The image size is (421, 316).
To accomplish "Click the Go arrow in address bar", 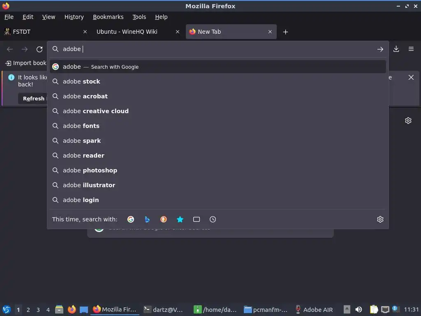I will pos(380,49).
